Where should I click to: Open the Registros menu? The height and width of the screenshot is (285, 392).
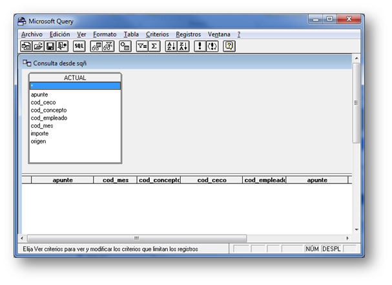coord(188,34)
